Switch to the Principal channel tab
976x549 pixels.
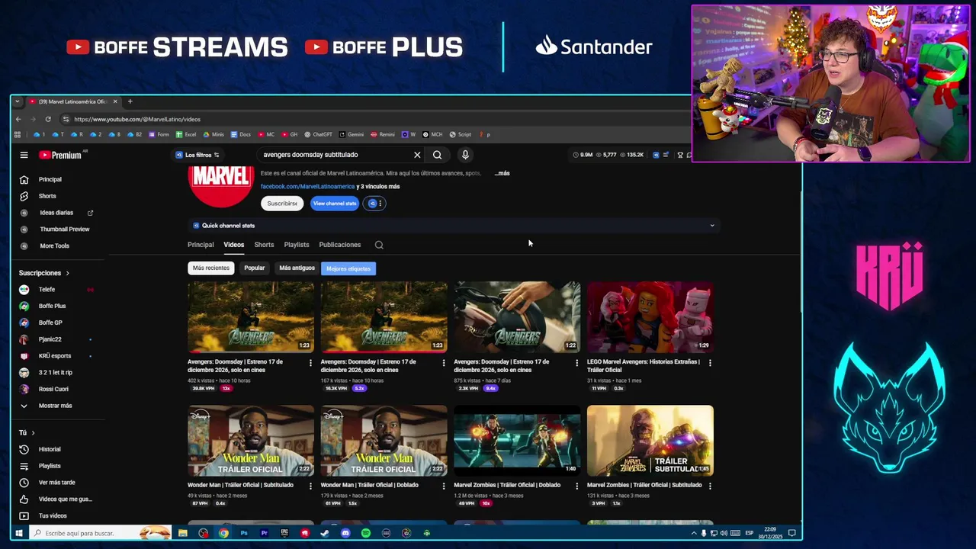pos(201,245)
